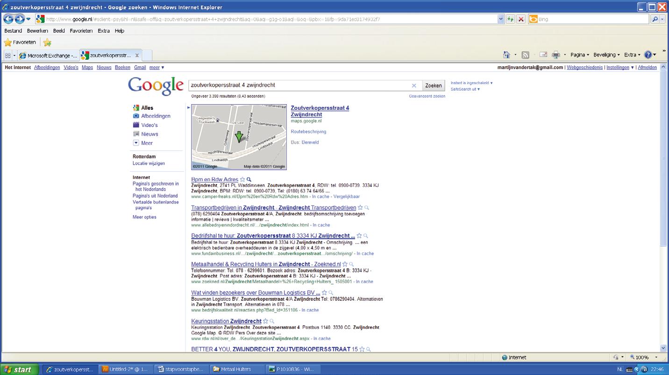The image size is (669, 375).
Task: Open the Instellingen dropdown
Action: point(620,67)
